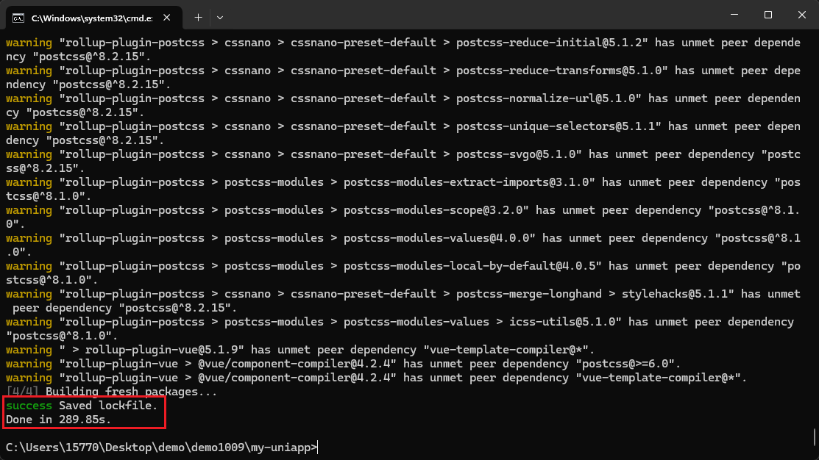
Task: Click the "[4/4] Building fresh packages..." line
Action: (x=111, y=392)
